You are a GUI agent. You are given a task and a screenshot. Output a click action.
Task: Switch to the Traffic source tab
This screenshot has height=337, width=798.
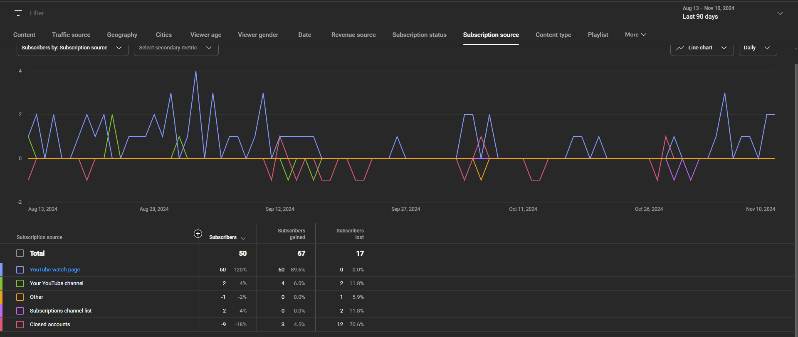[x=71, y=35]
